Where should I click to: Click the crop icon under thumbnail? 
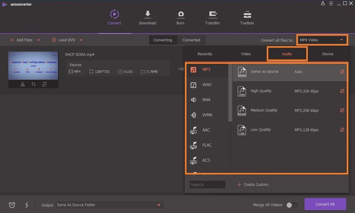click(33, 84)
